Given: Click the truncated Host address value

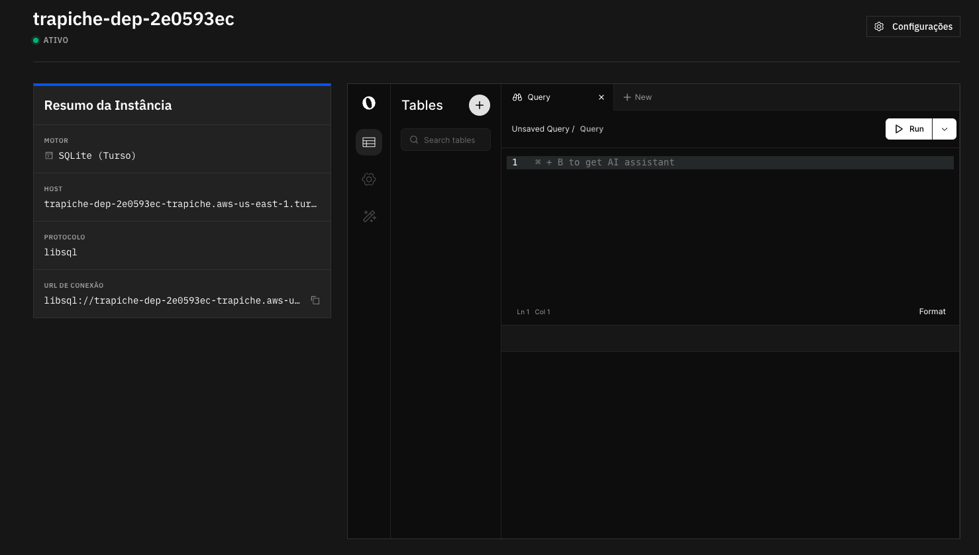Looking at the screenshot, I should pyautogui.click(x=180, y=204).
